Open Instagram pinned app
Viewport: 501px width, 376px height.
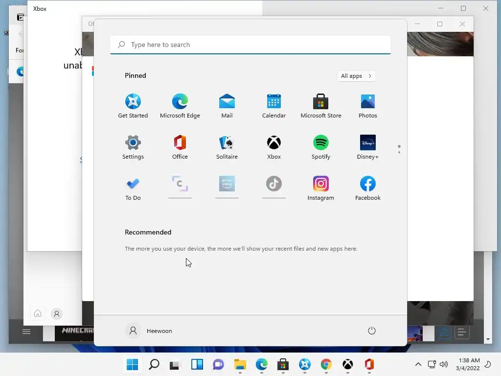click(x=321, y=188)
